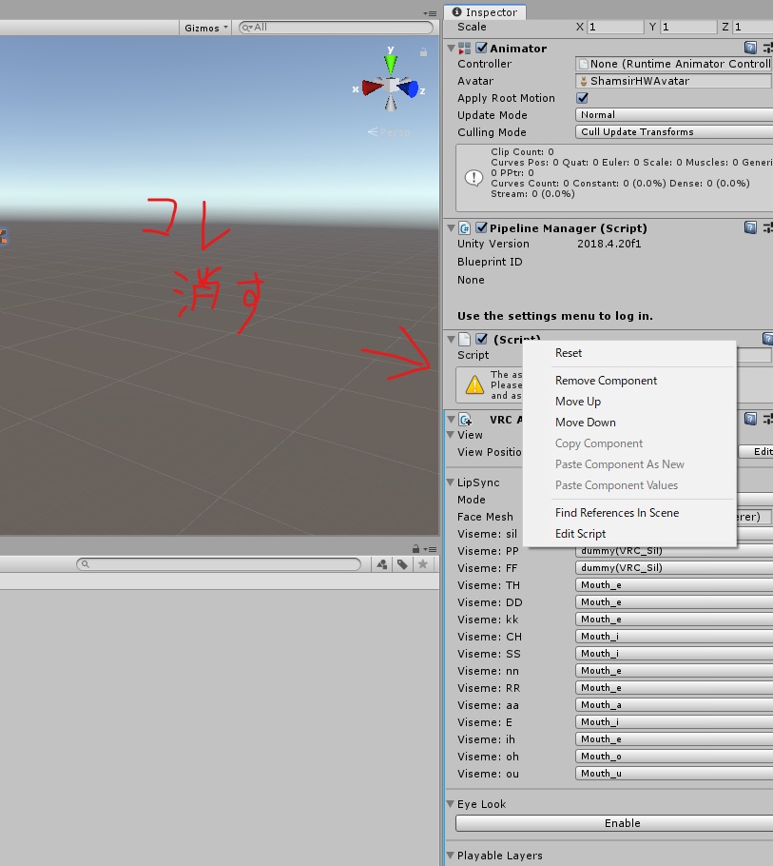This screenshot has width=773, height=866.
Task: Select Find References In Scene
Action: click(629, 513)
